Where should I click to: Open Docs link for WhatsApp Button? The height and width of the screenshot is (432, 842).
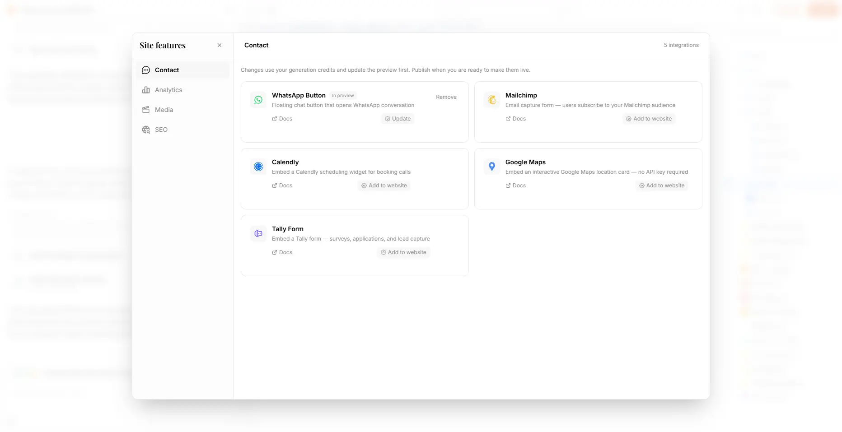(282, 119)
